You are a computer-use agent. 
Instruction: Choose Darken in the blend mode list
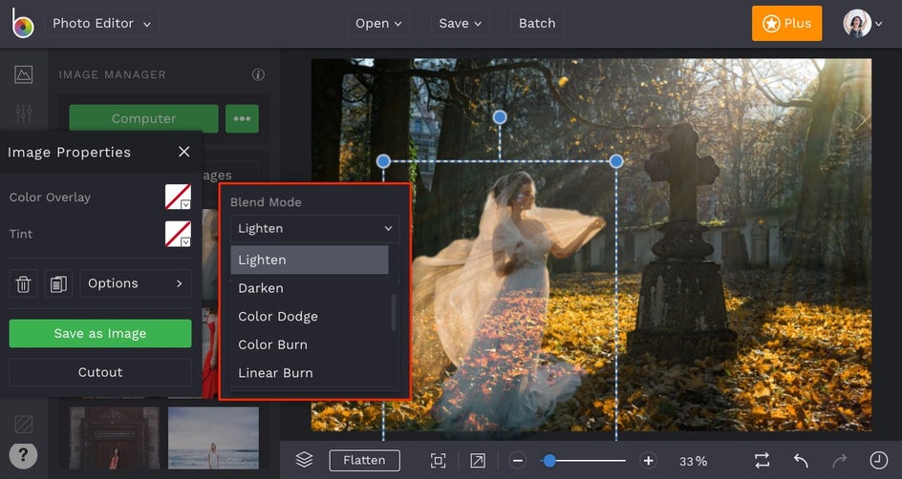(x=310, y=288)
